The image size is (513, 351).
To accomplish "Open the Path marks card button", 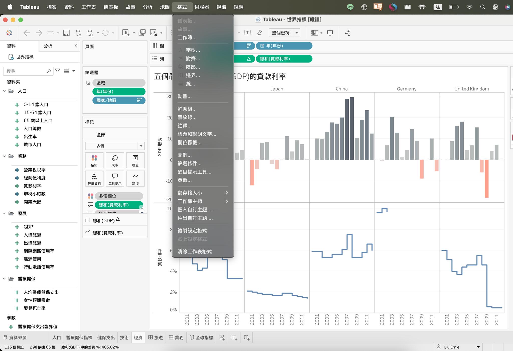I will [x=135, y=178].
